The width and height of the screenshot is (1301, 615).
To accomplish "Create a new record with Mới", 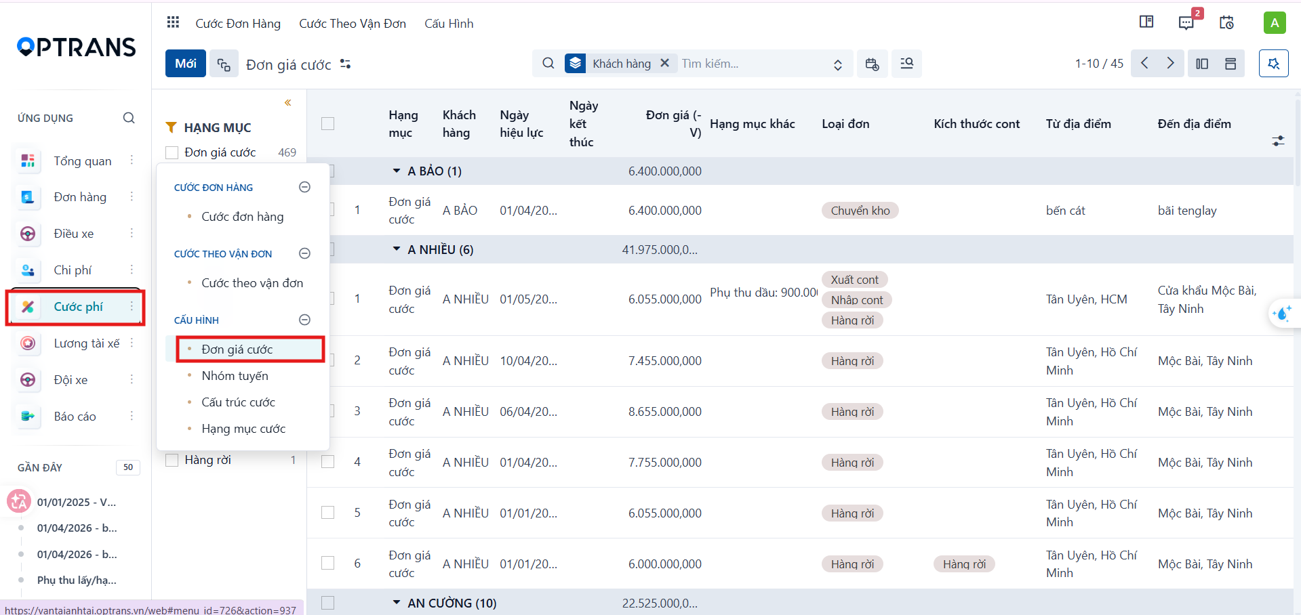I will click(x=186, y=64).
